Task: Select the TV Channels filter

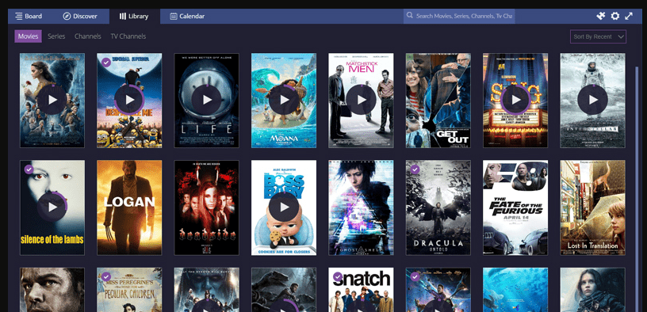Action: click(x=128, y=36)
